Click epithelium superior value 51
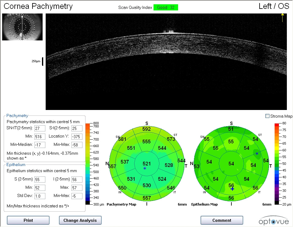Screen dimensions: 293x227 [231, 129]
